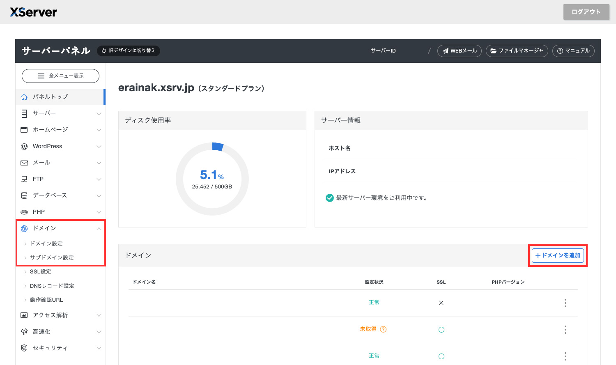Click the envelope icon beside メール
Image resolution: width=616 pixels, height=365 pixels.
(x=24, y=163)
